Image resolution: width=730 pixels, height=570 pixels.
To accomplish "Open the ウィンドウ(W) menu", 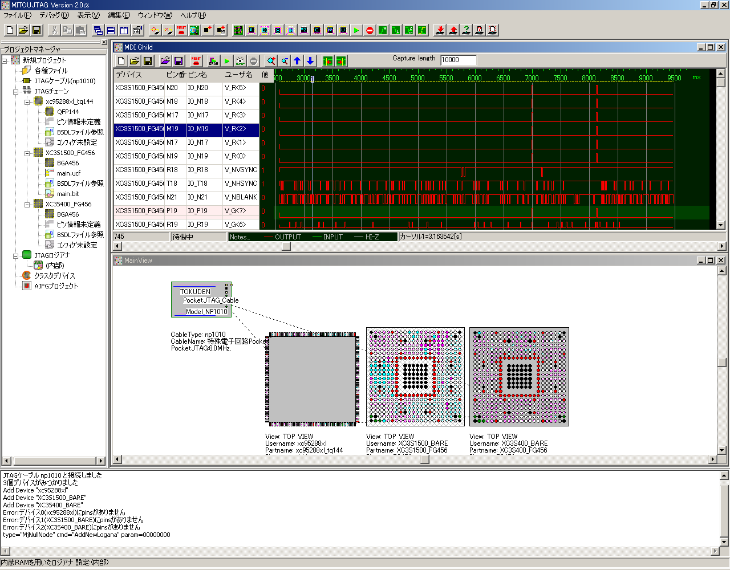I will click(x=155, y=15).
